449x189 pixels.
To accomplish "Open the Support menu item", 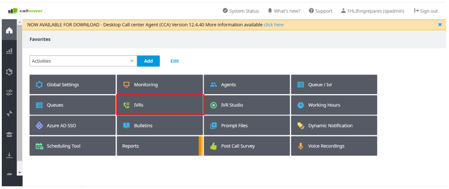I will tap(321, 11).
